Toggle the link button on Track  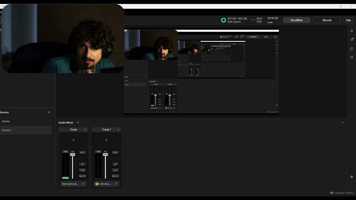pos(82,164)
